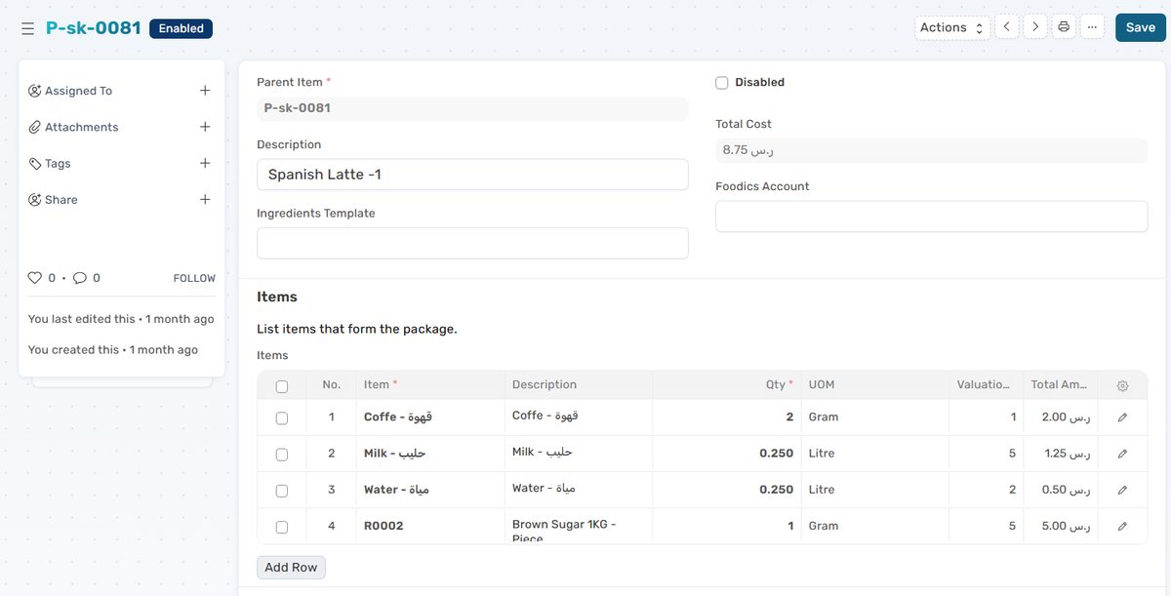Image resolution: width=1171 pixels, height=596 pixels.
Task: Toggle the sidebar hamburger menu icon
Action: (27, 28)
